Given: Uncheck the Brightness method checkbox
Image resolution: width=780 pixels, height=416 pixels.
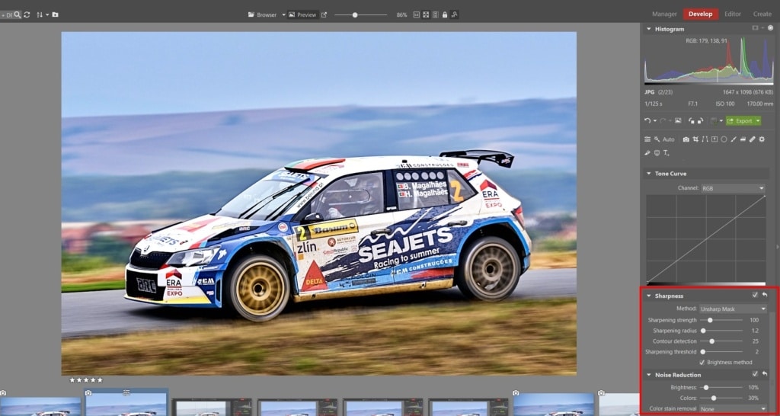Looking at the screenshot, I should click(702, 362).
